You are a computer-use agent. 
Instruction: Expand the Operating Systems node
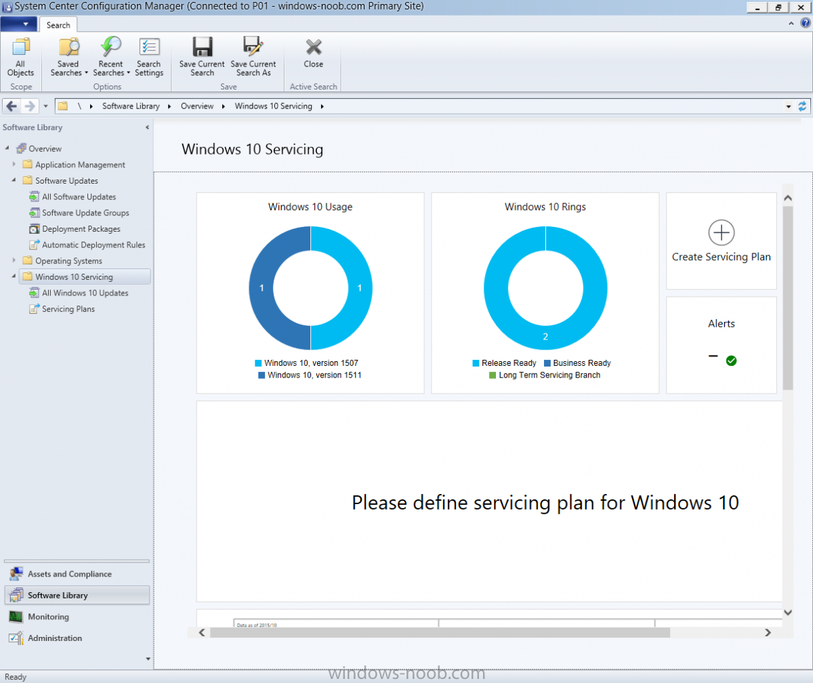tap(14, 261)
